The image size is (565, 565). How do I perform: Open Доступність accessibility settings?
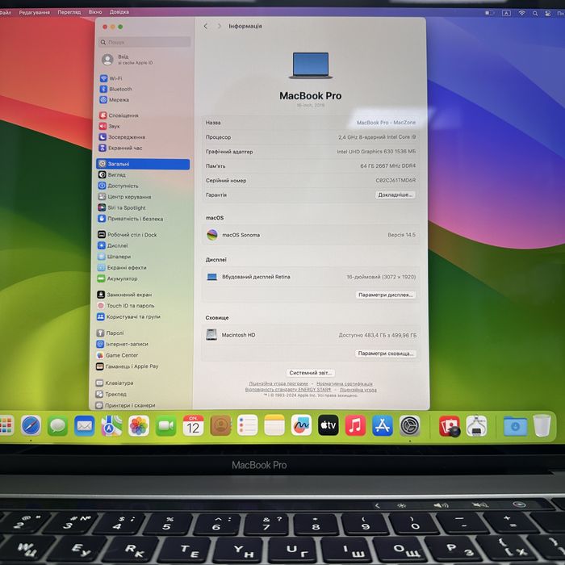118,186
